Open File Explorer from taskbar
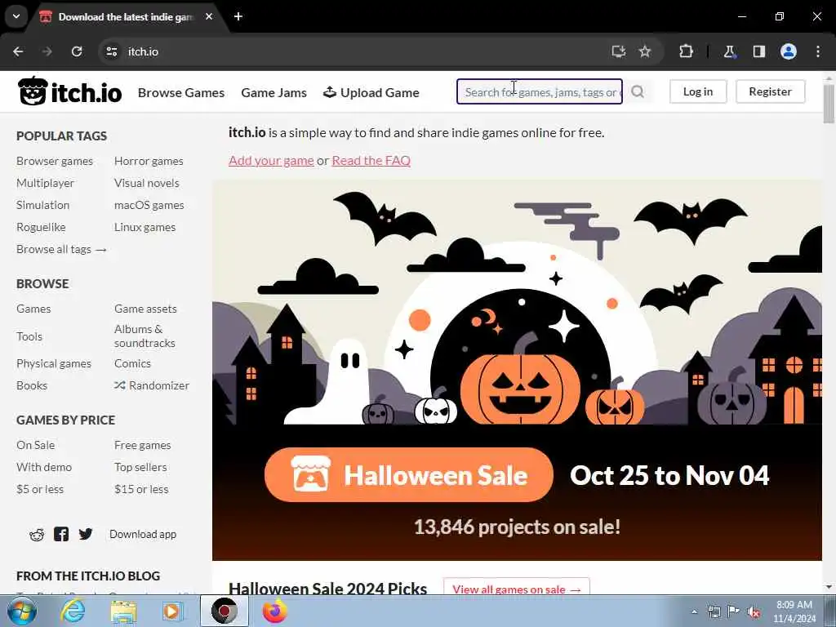Viewport: 836px width, 627px height. [x=123, y=611]
